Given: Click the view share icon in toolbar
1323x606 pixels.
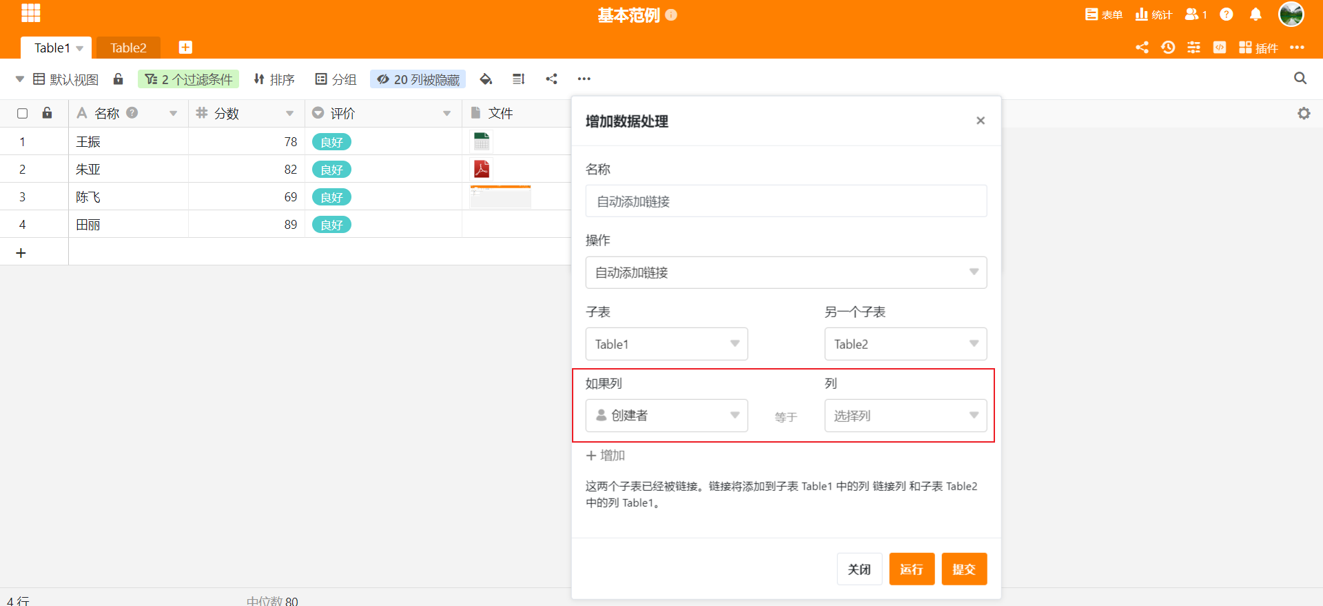Looking at the screenshot, I should tap(551, 79).
